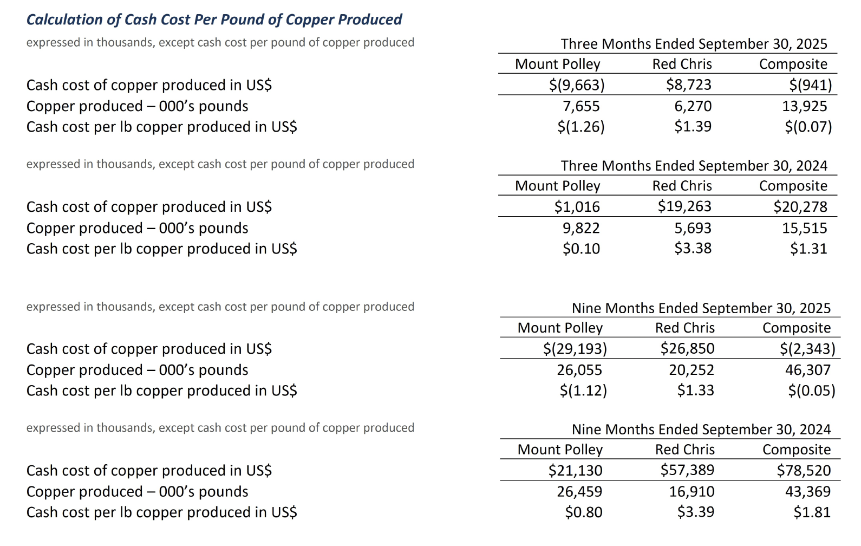Screen dimensions: 861x546
Task: Click copper produced value 13,925
Action: [x=804, y=106]
